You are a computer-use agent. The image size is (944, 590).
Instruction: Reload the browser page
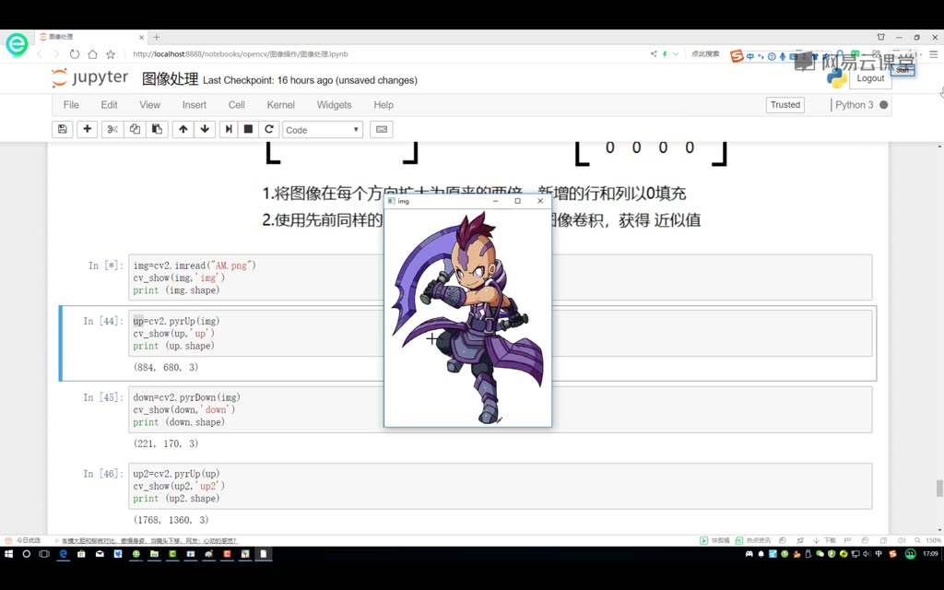point(74,54)
